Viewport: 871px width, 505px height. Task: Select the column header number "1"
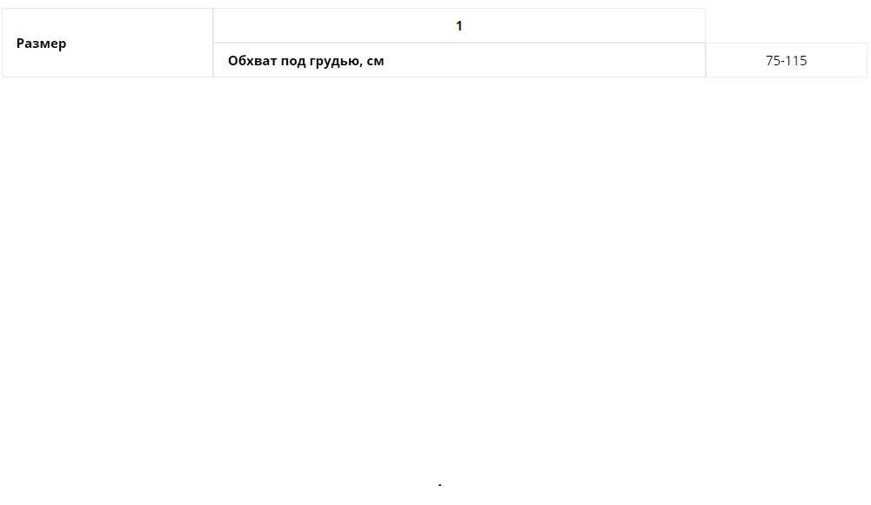[x=459, y=26]
